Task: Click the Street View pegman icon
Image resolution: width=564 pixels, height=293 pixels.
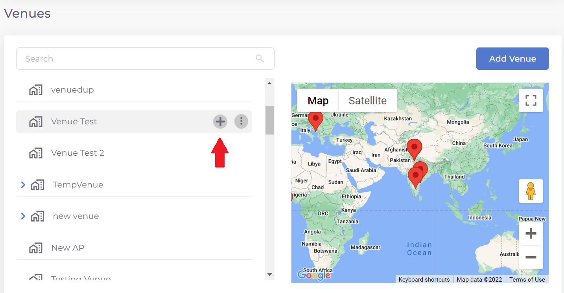Action: (531, 191)
